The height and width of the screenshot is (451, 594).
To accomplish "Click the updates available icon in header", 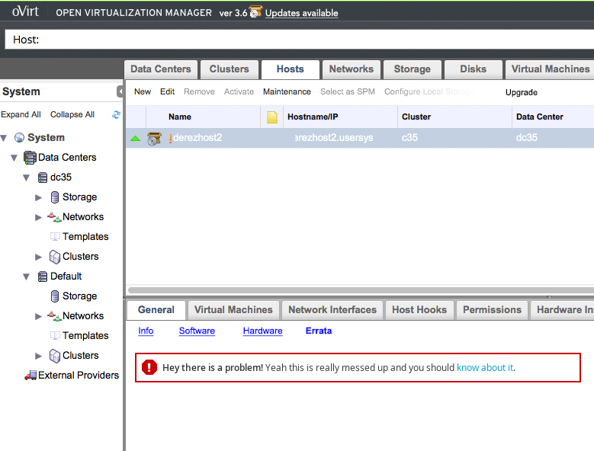I will click(x=255, y=12).
